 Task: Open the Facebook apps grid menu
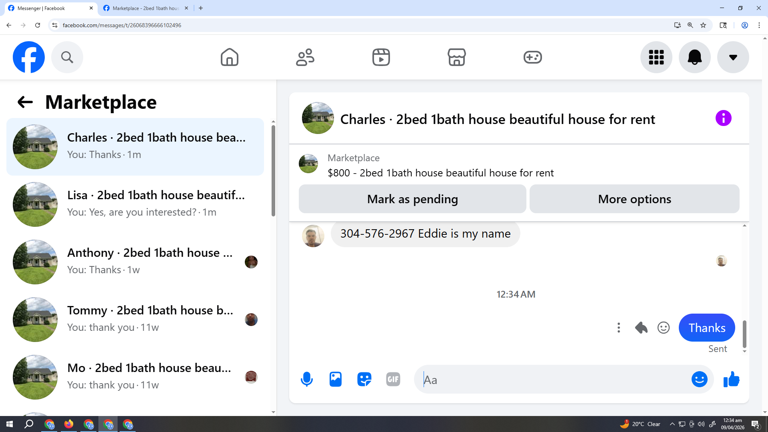pos(656,57)
